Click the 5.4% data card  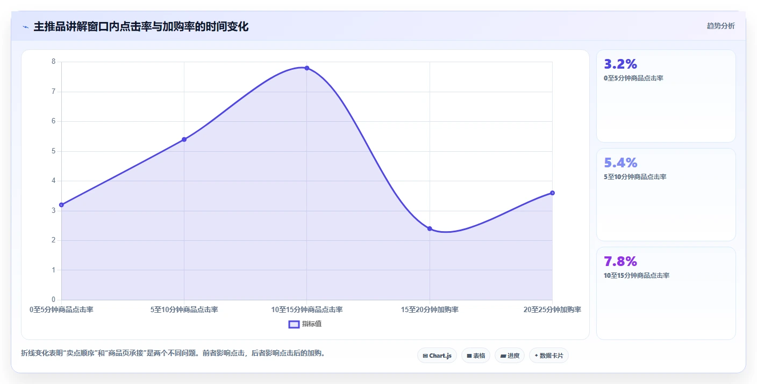point(666,195)
